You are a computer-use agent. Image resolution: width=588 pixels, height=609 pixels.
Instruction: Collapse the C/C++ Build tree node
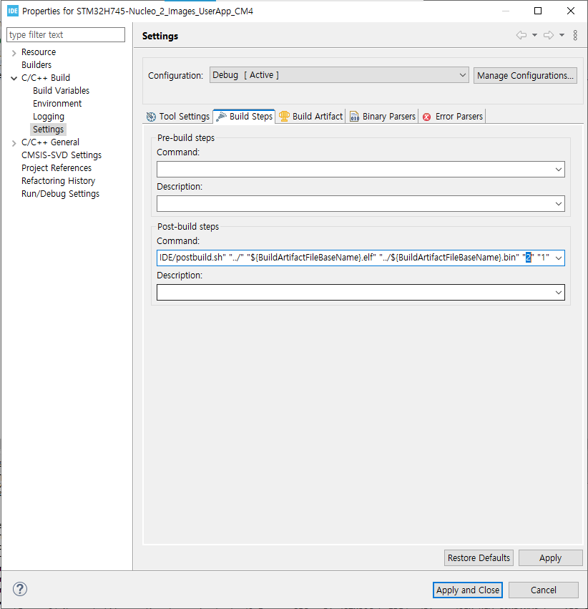coord(14,79)
